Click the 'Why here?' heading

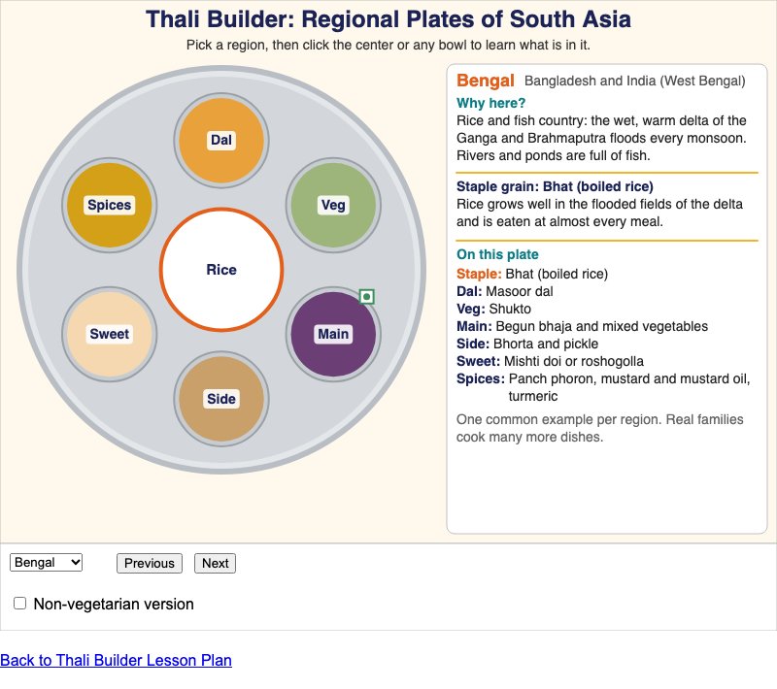pyautogui.click(x=490, y=103)
